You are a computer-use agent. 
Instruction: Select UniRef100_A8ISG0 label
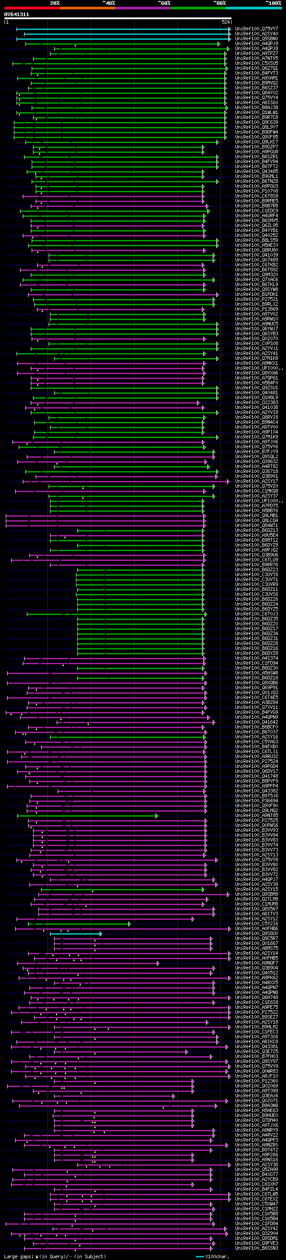[x=257, y=102]
